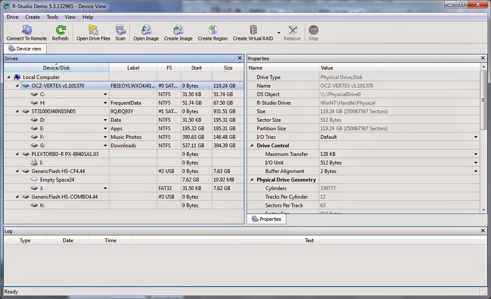
Task: Collapse the ST31000340NS drive node
Action: pos(17,111)
